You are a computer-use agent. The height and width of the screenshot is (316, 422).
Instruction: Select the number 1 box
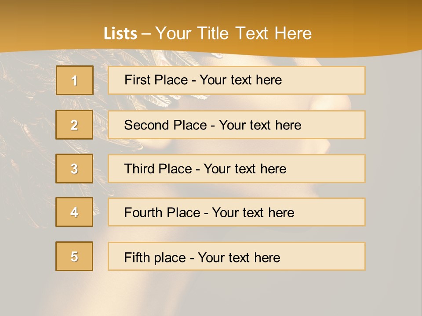point(75,80)
